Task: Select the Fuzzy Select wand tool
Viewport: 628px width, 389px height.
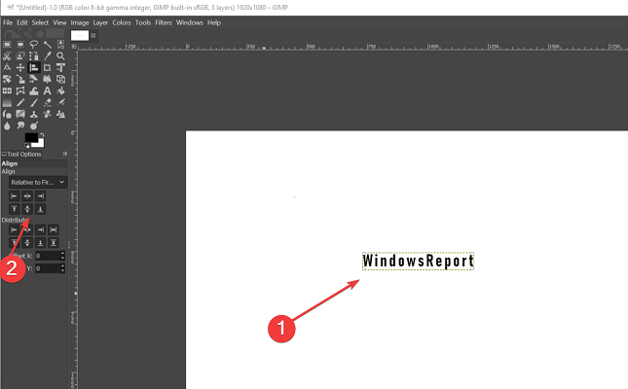Action: point(48,45)
